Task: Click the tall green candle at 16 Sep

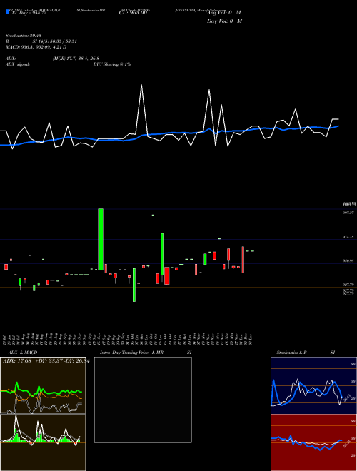Action: 101,239
